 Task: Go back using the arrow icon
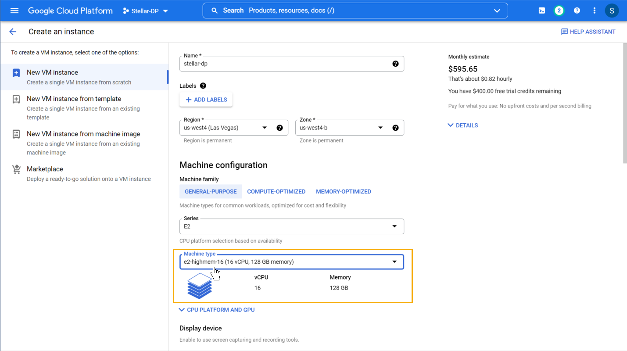13,32
